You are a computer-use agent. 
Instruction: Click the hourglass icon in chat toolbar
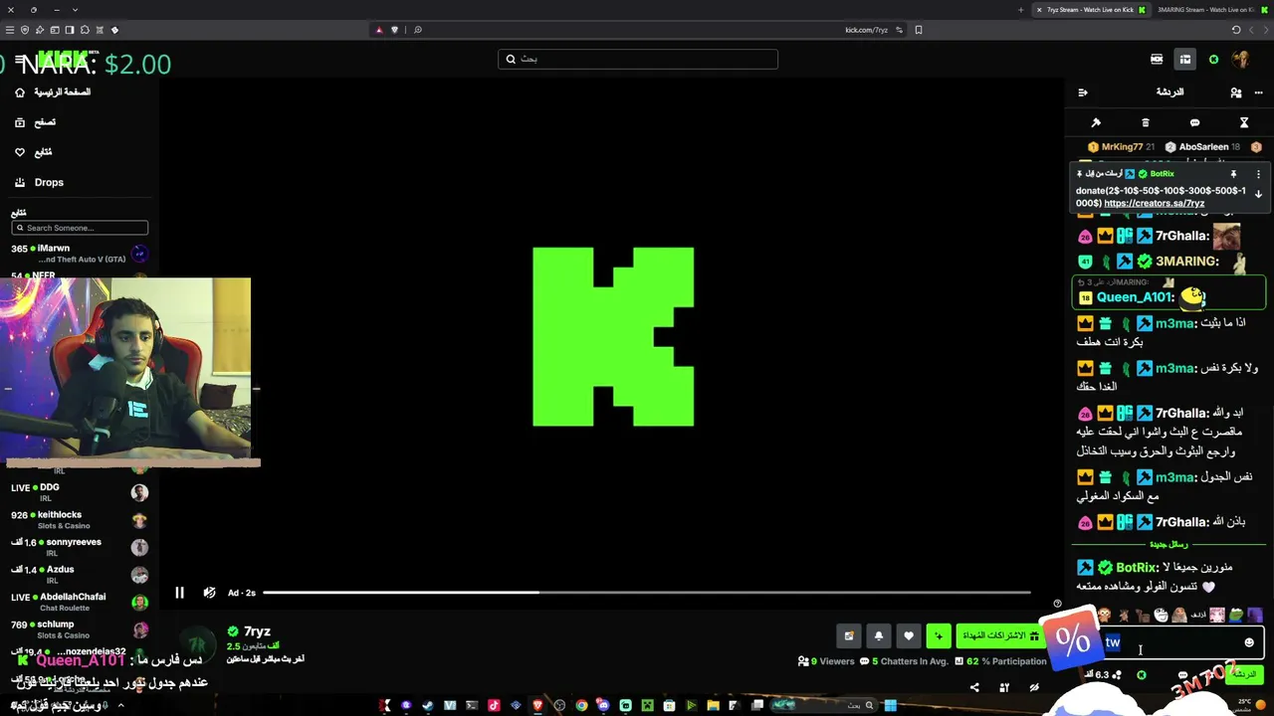(x=1244, y=123)
